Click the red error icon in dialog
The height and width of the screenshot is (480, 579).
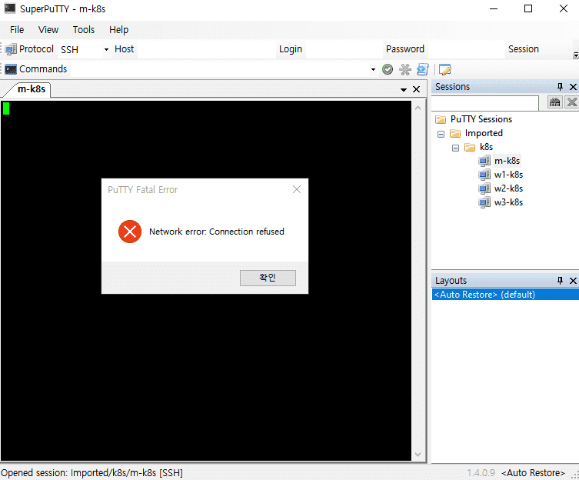point(130,232)
